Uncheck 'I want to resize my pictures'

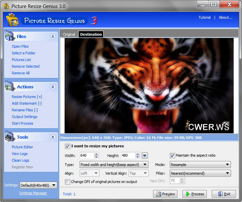tap(67, 146)
